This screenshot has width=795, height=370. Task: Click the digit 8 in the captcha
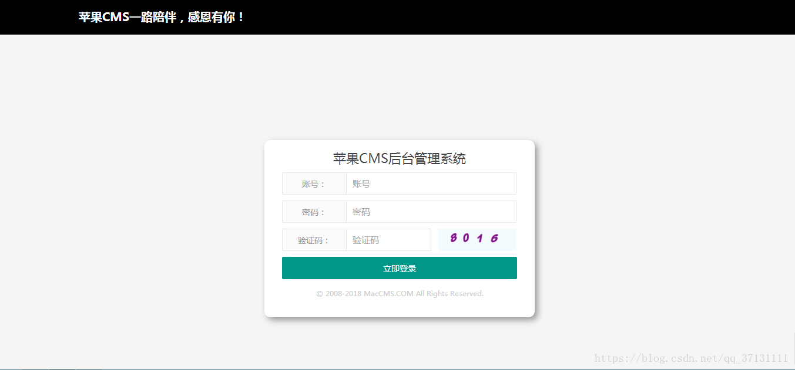pos(454,238)
